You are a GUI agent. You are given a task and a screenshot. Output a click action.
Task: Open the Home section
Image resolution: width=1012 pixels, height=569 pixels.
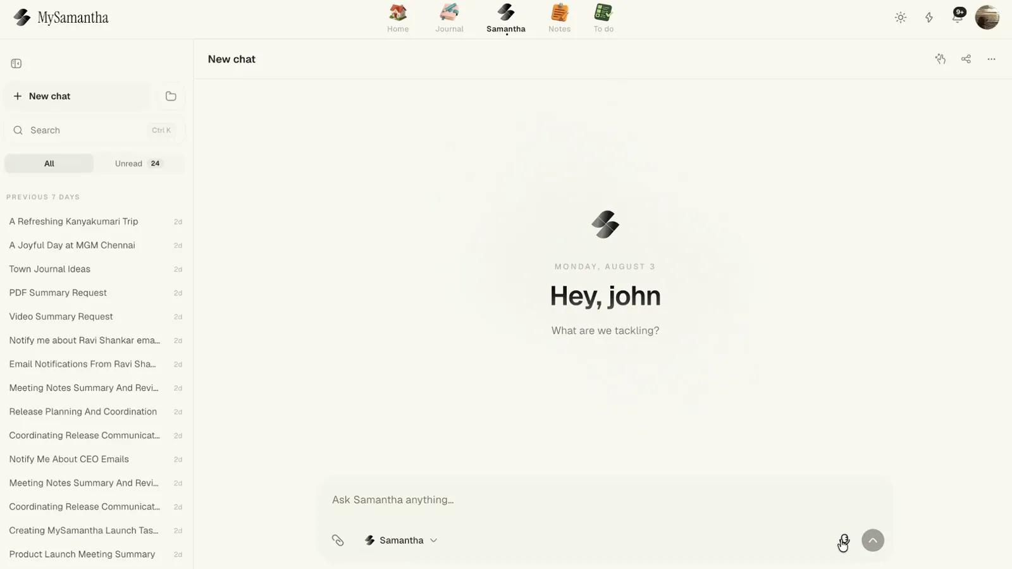coord(398,18)
